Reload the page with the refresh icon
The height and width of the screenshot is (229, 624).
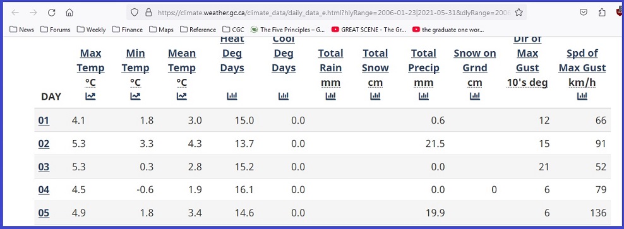51,13
